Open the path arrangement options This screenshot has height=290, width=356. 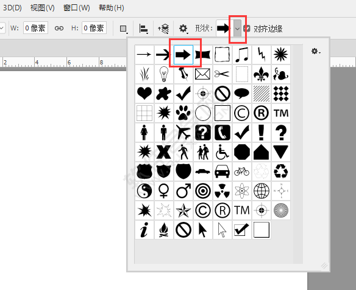(x=163, y=29)
